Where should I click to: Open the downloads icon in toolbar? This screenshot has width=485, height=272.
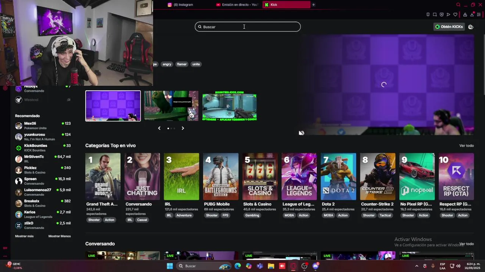click(472, 15)
